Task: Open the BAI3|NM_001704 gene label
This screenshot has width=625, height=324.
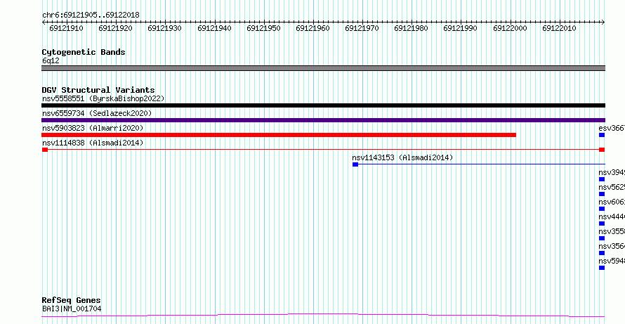Action: [x=72, y=309]
